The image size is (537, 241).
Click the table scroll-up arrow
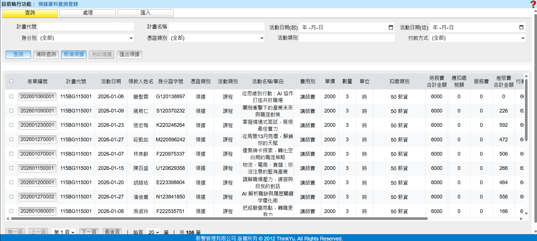coord(526,76)
